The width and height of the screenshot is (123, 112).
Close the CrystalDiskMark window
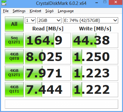[116, 2]
